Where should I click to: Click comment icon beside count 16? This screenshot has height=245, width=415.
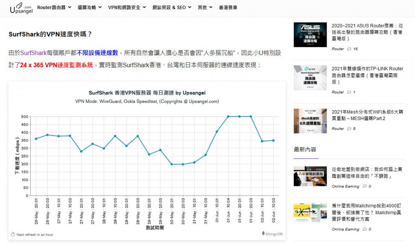[349, 49]
